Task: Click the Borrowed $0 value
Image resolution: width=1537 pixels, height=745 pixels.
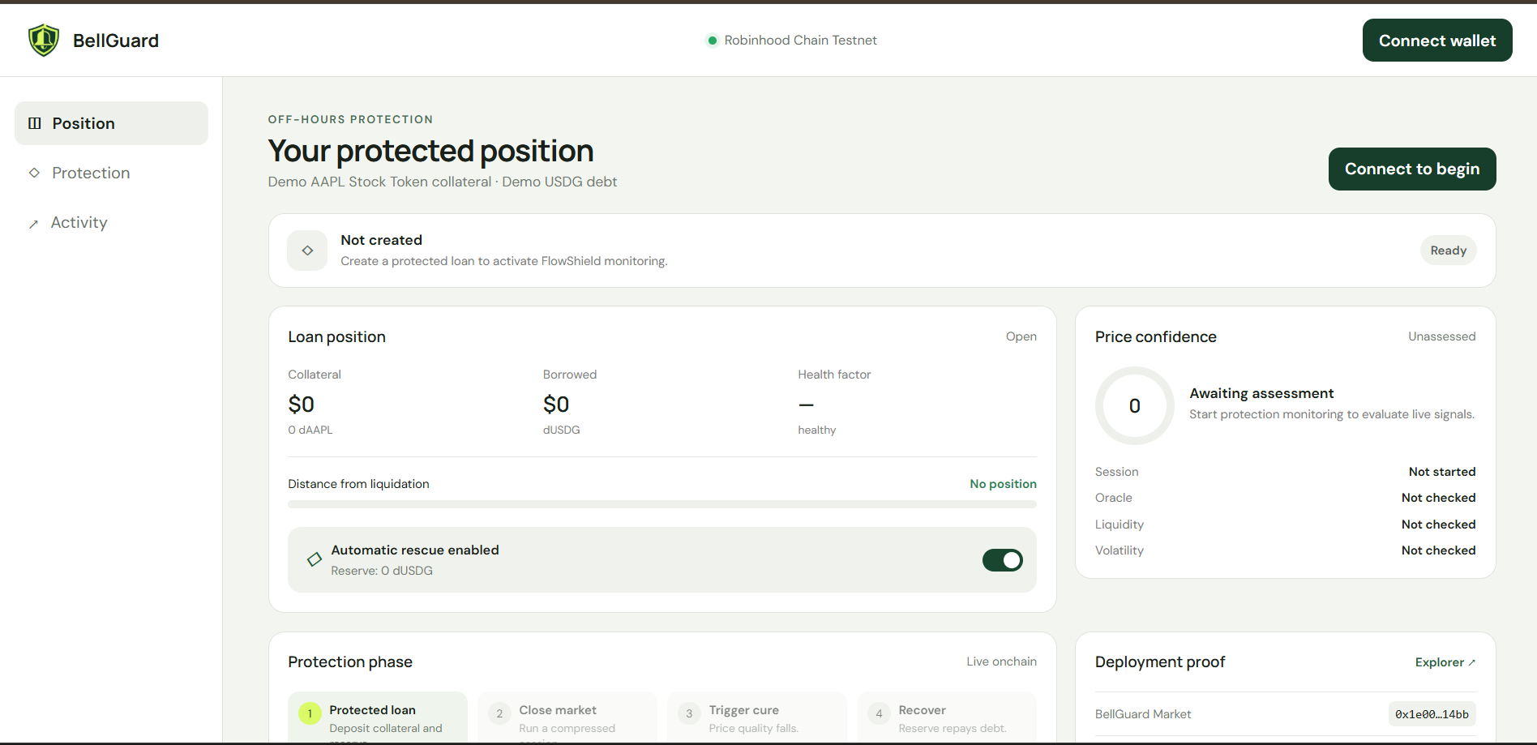Action: pyautogui.click(x=556, y=405)
